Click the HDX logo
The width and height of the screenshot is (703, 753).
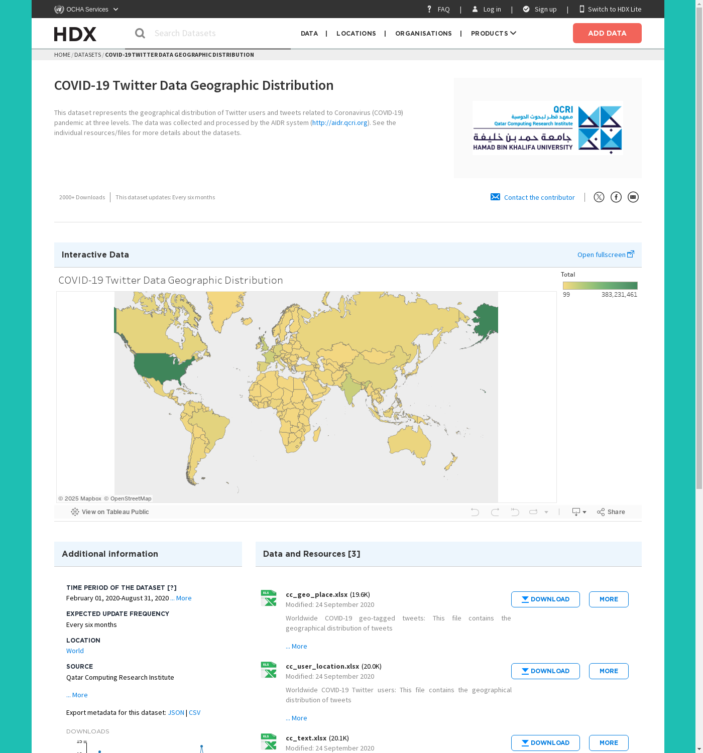[x=75, y=34]
